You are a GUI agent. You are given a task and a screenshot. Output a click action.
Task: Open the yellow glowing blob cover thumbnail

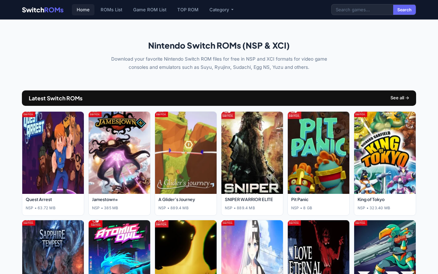[x=186, y=247]
